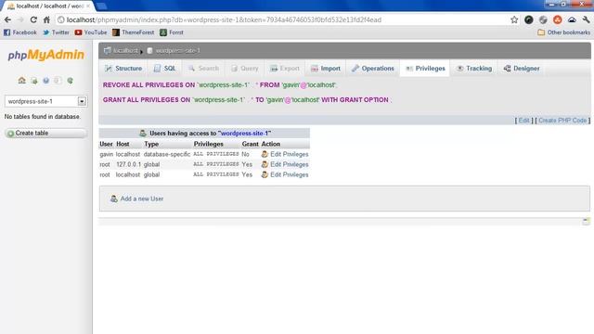This screenshot has width=594, height=334.
Task: Click database icon in breadcrumb
Action: 149,50
